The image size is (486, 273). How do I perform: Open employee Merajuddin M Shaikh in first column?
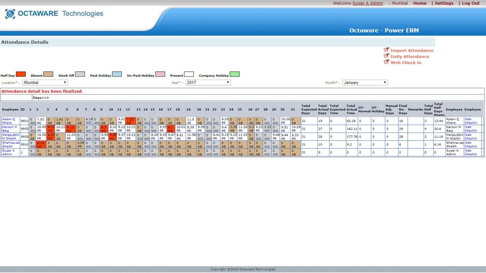coord(11,136)
